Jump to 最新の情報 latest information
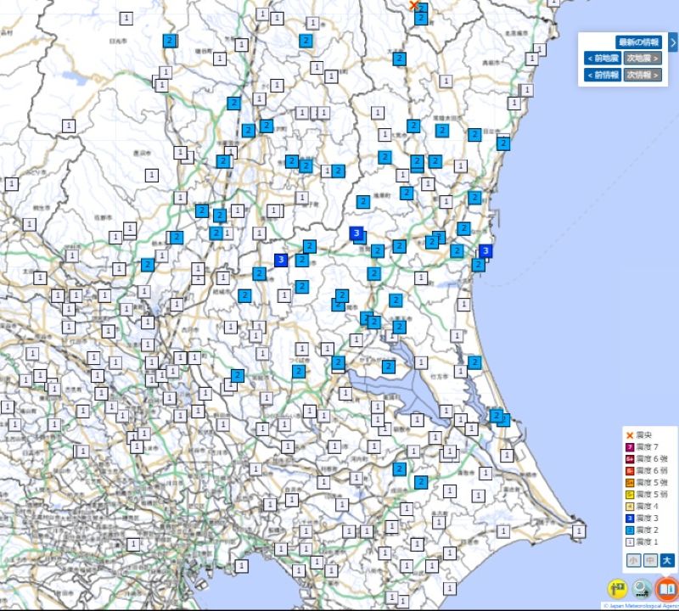679x611 pixels. [x=638, y=42]
